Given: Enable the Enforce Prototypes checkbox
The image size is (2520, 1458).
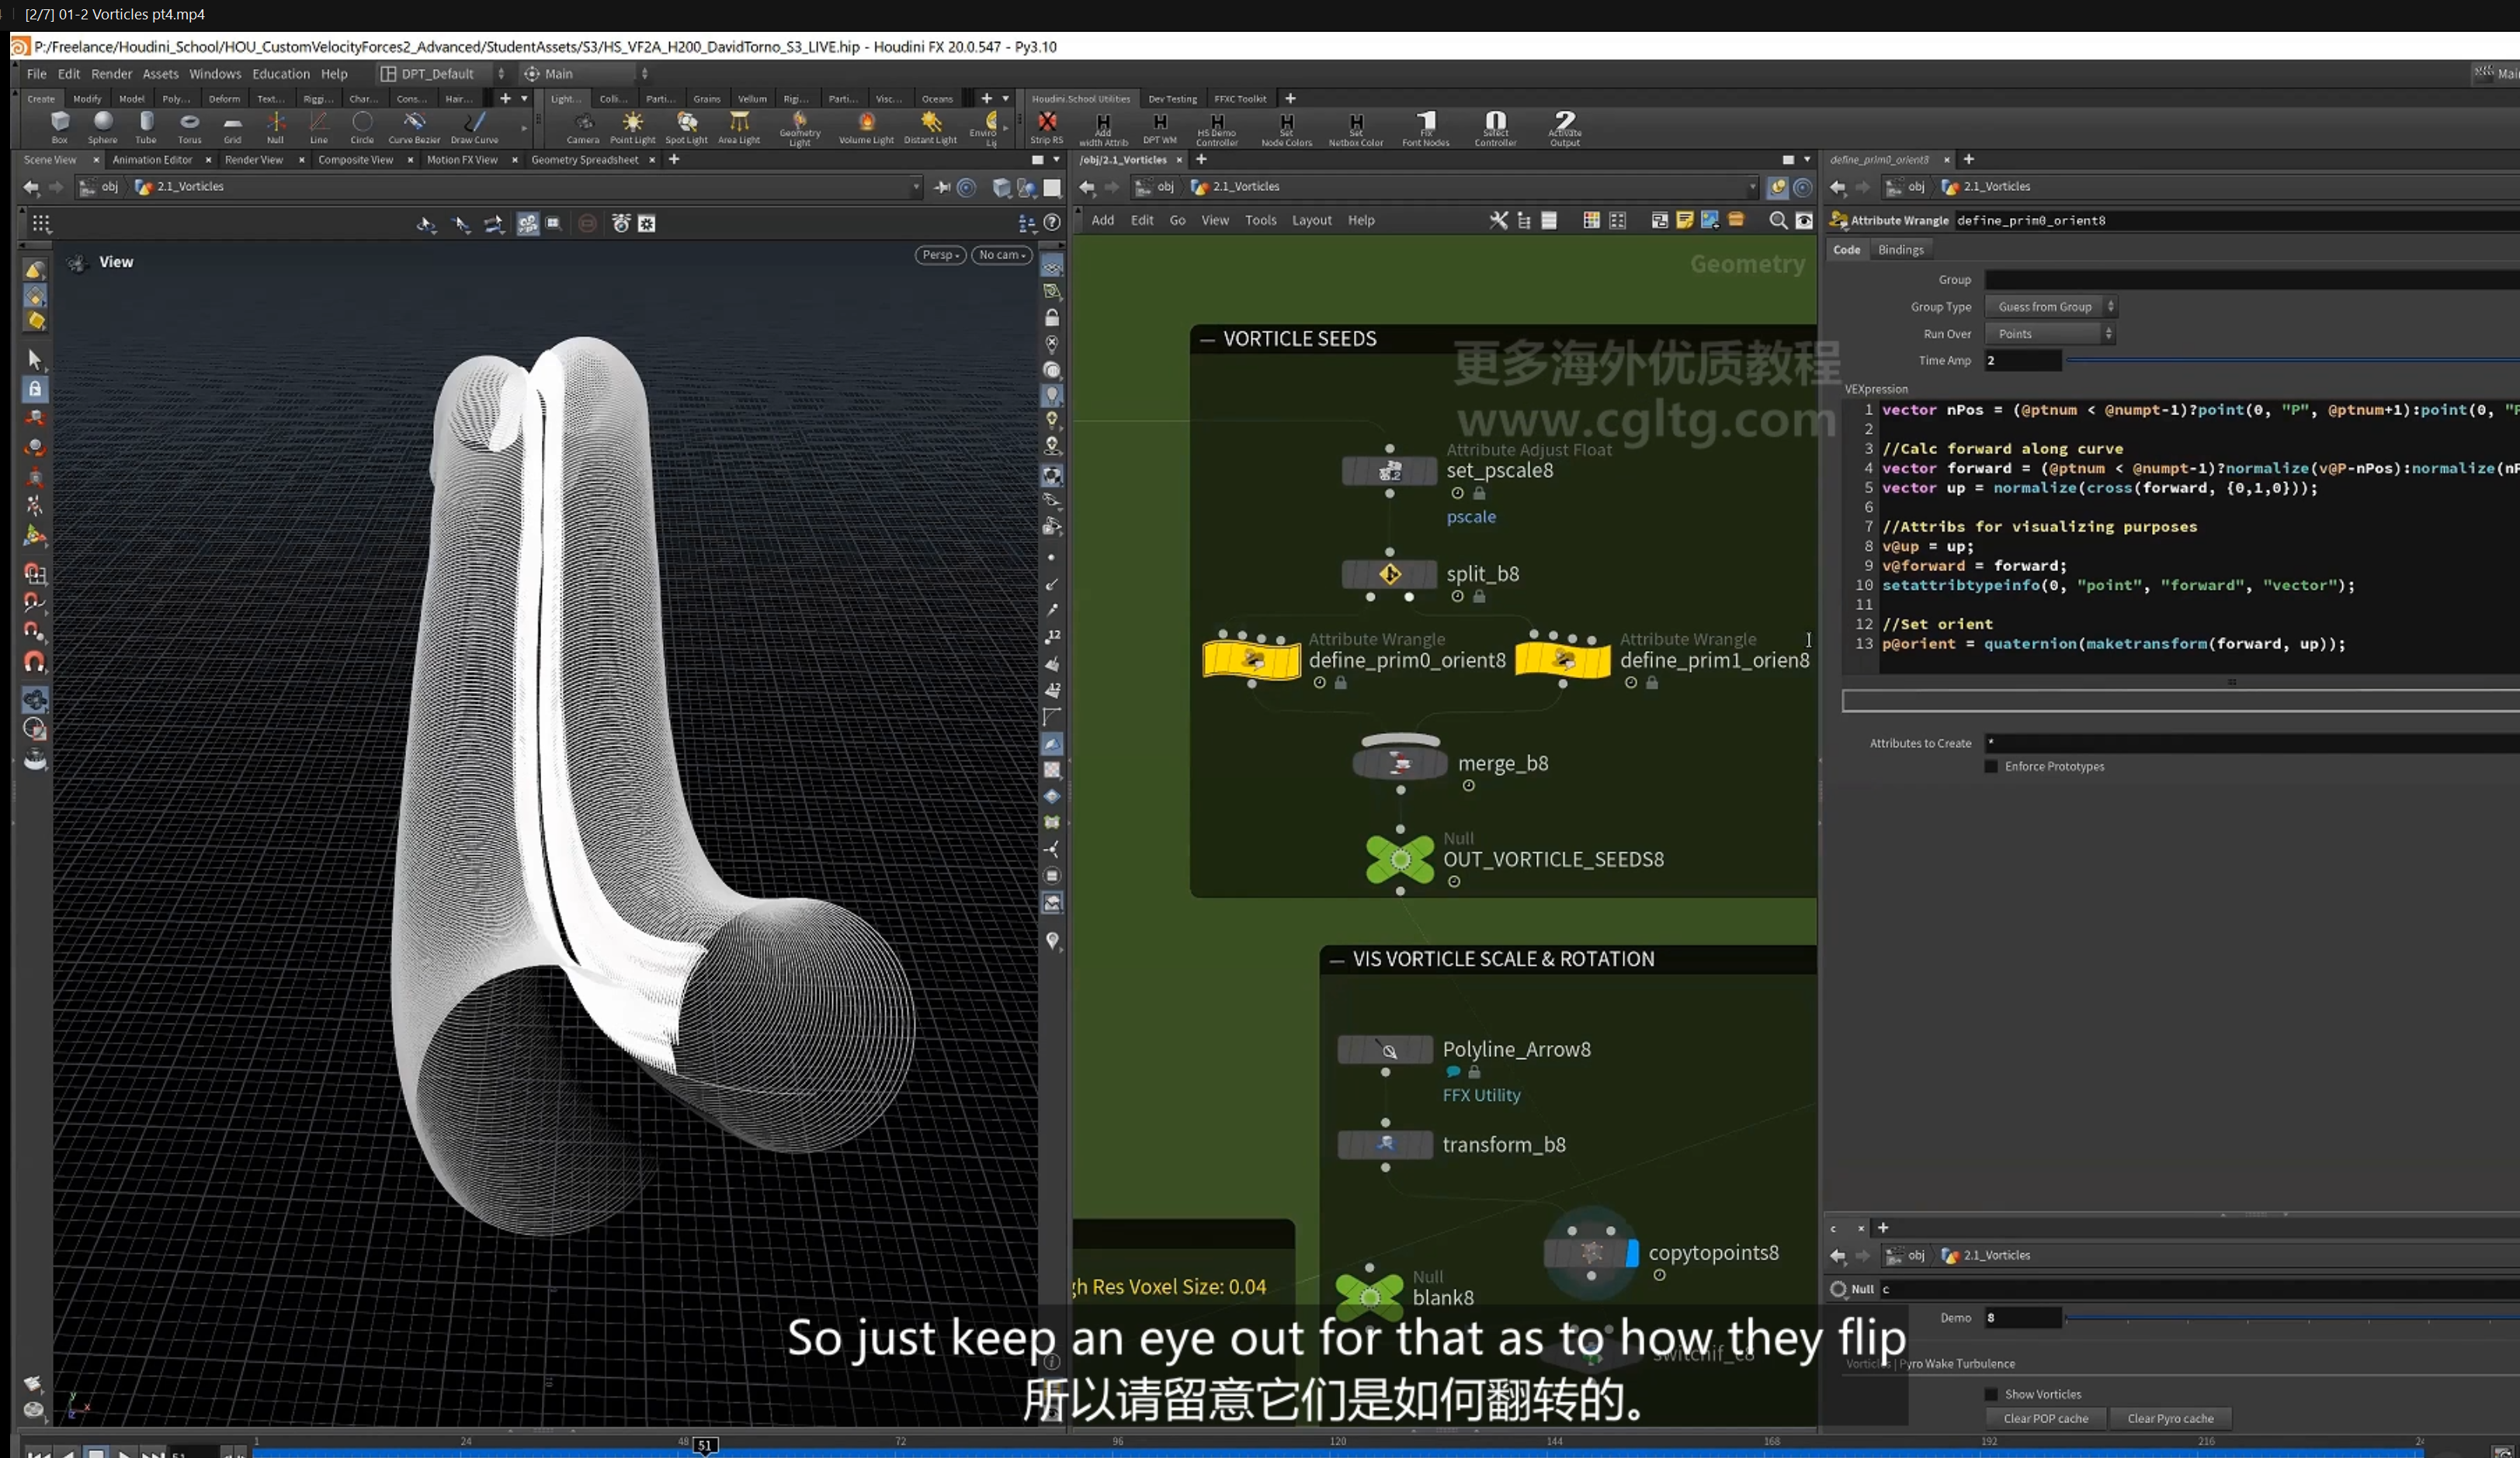Looking at the screenshot, I should point(1991,767).
